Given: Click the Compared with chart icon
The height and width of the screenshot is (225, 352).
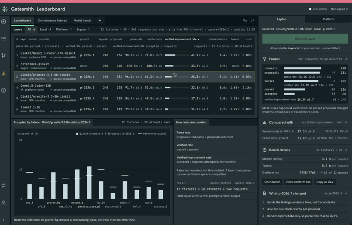Looking at the screenshot, I should 265,123.
